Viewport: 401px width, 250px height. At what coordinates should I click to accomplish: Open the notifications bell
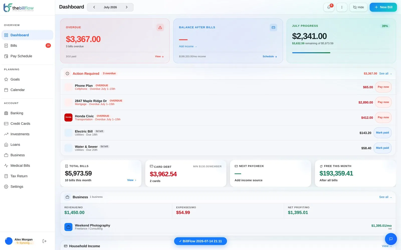[329, 7]
